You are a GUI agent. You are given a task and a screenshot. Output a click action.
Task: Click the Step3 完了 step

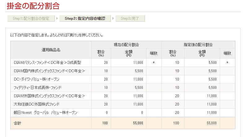130,18
